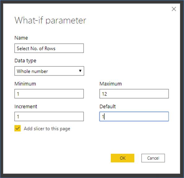Click the Default value field
The image size is (184, 178).
(134, 116)
